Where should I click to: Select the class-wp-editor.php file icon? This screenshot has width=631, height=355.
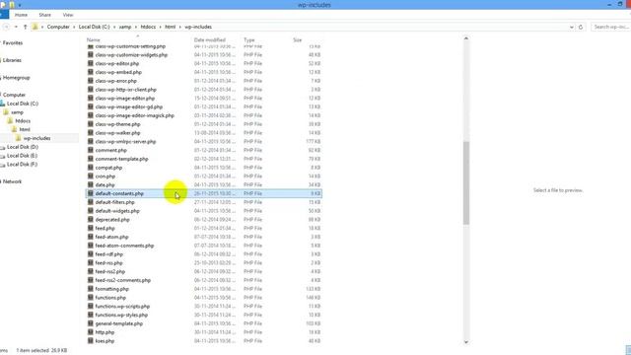(x=91, y=63)
